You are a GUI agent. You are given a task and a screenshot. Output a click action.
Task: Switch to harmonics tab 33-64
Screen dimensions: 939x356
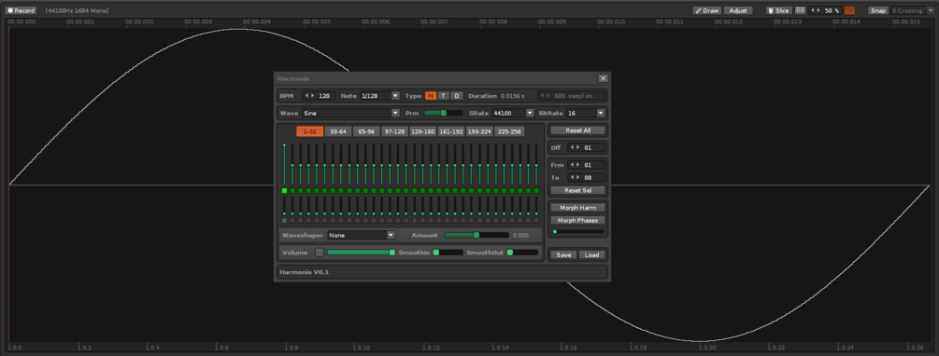338,131
